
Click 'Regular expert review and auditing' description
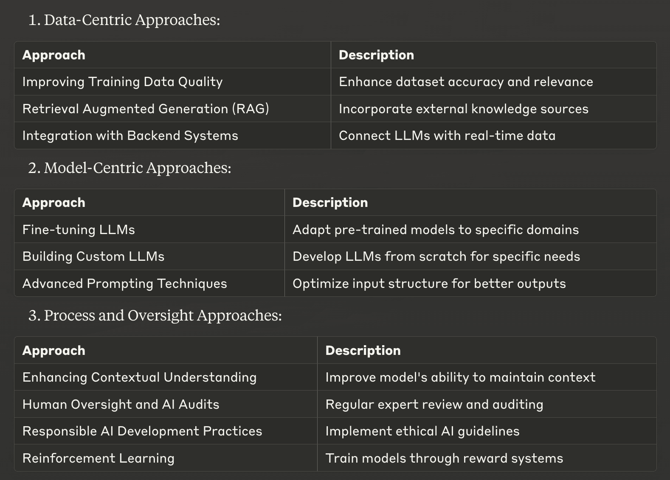pyautogui.click(x=434, y=405)
